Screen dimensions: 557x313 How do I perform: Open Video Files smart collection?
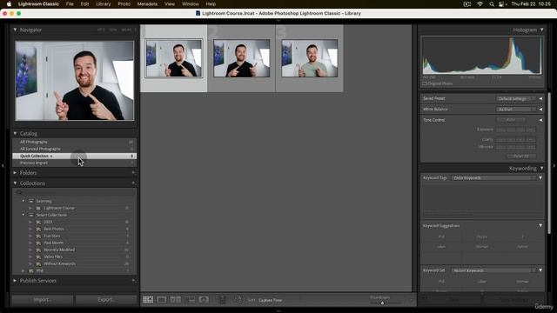point(53,256)
